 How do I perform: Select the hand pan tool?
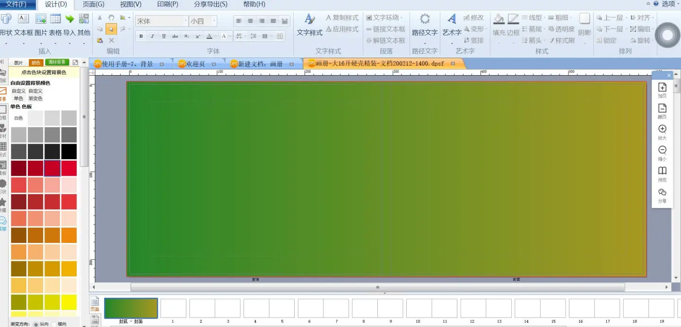[x=111, y=18]
